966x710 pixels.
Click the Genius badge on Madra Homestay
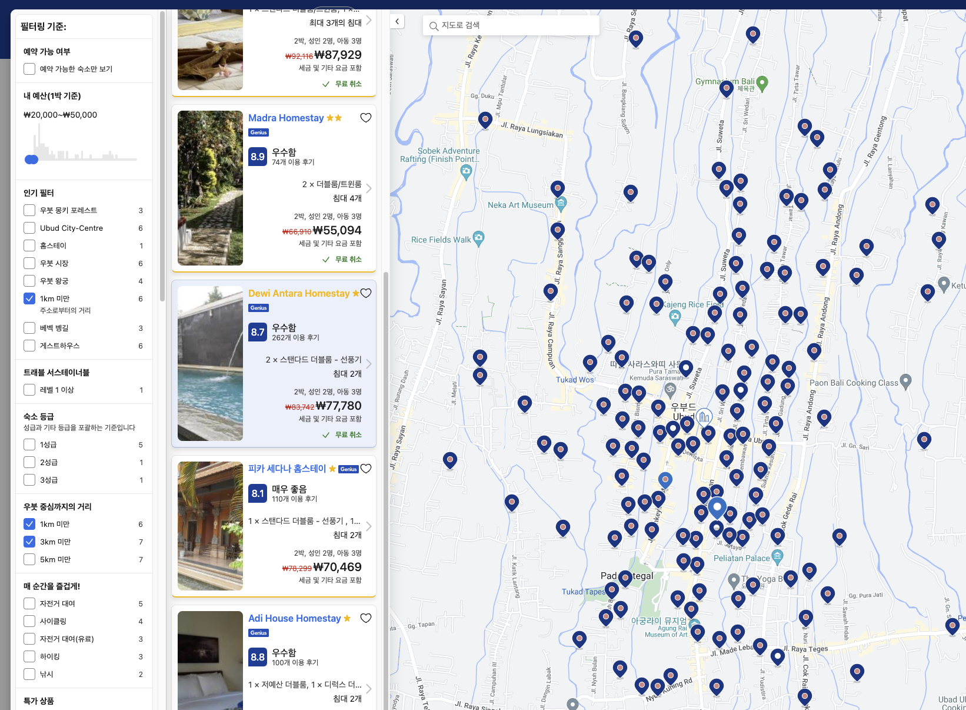258,132
